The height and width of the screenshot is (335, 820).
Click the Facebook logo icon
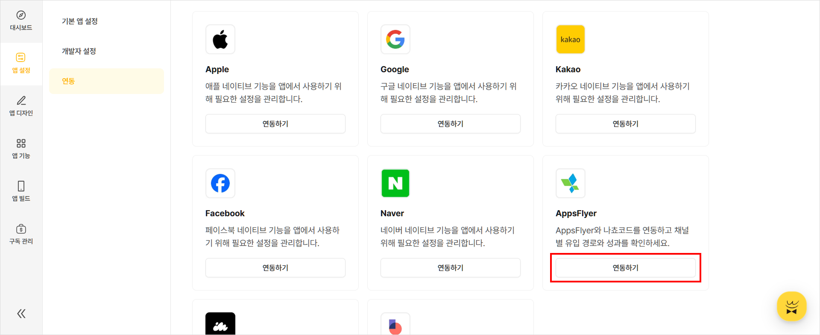[x=220, y=183]
